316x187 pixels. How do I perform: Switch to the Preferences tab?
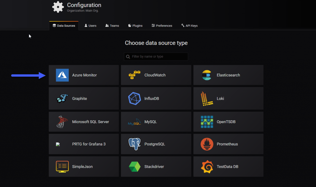tap(162, 26)
